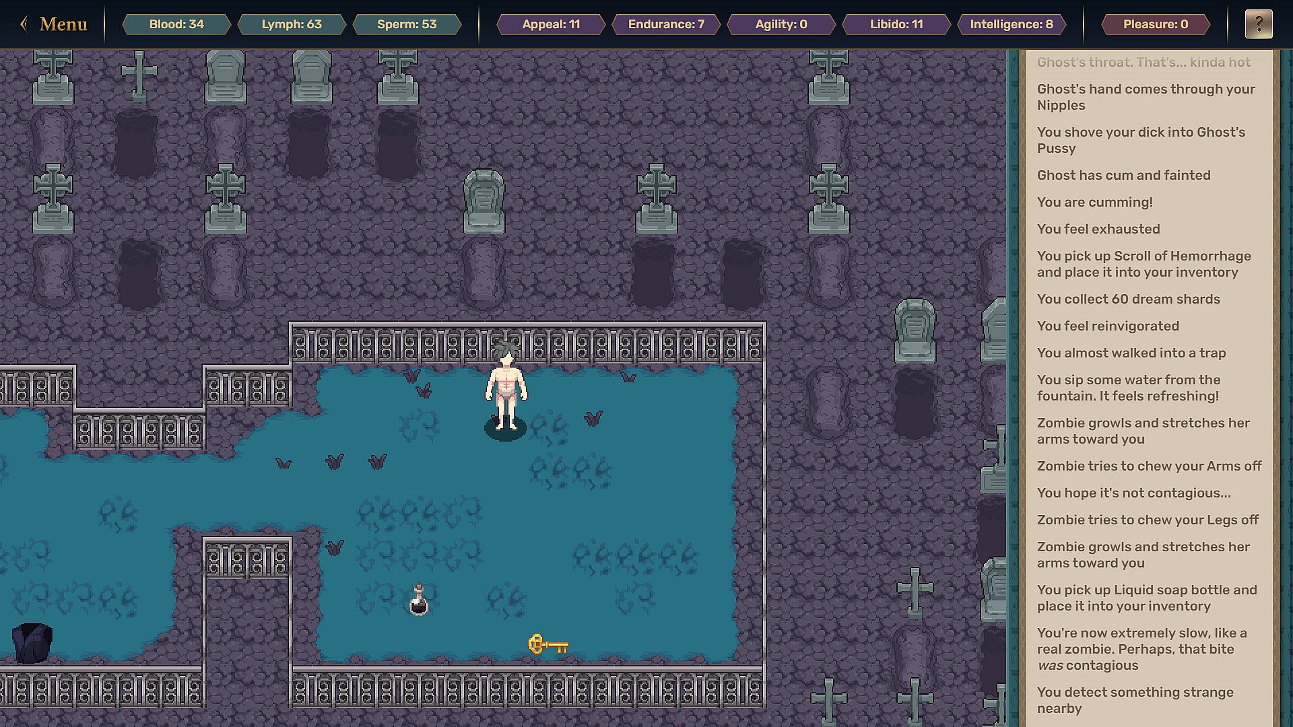Click the Libido: 11 attribute badge
The width and height of the screenshot is (1293, 727).
click(896, 24)
